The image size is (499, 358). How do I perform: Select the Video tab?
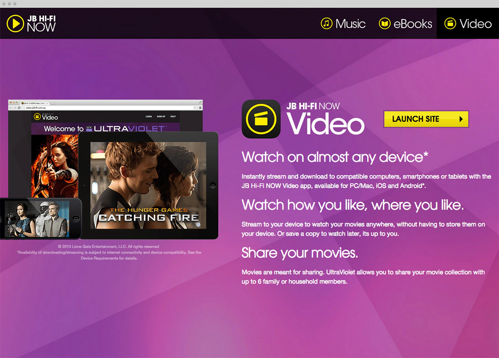click(468, 24)
